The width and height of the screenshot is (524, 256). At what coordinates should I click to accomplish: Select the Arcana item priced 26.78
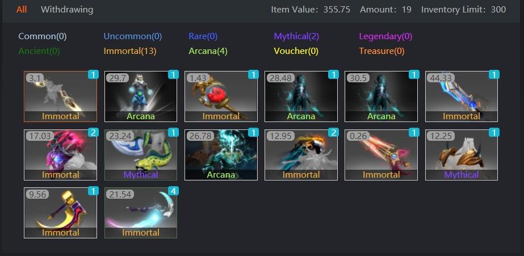tap(221, 155)
